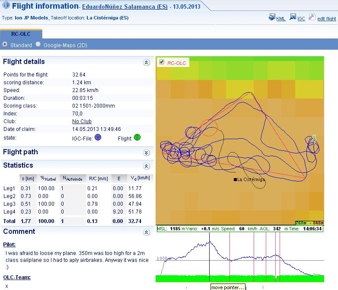
Task: Collapse the Comment section
Action: pyautogui.click(x=147, y=232)
